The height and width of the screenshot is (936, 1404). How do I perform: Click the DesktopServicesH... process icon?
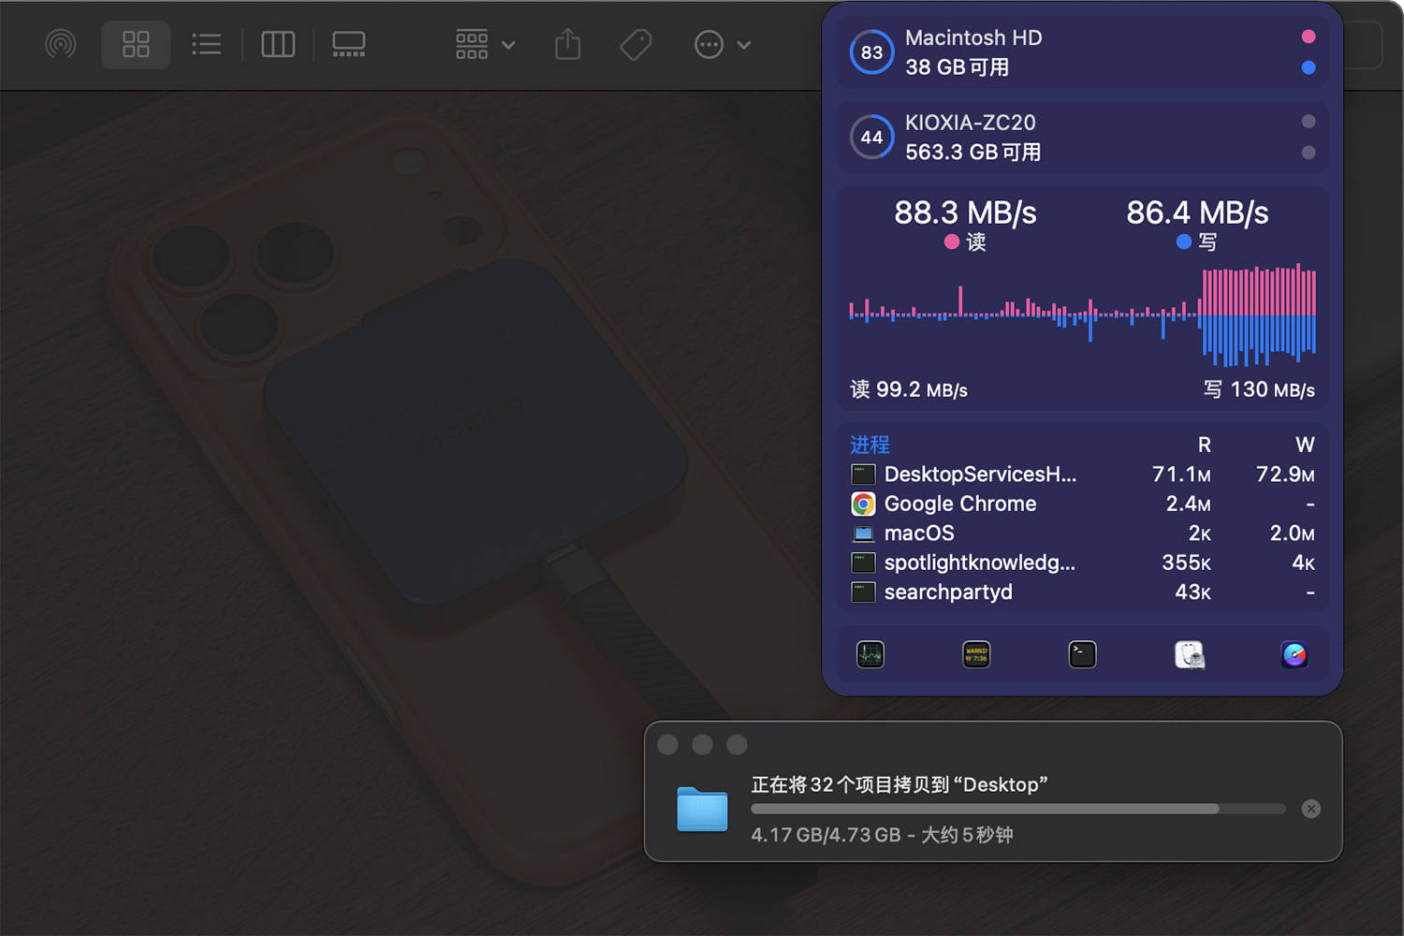click(863, 475)
